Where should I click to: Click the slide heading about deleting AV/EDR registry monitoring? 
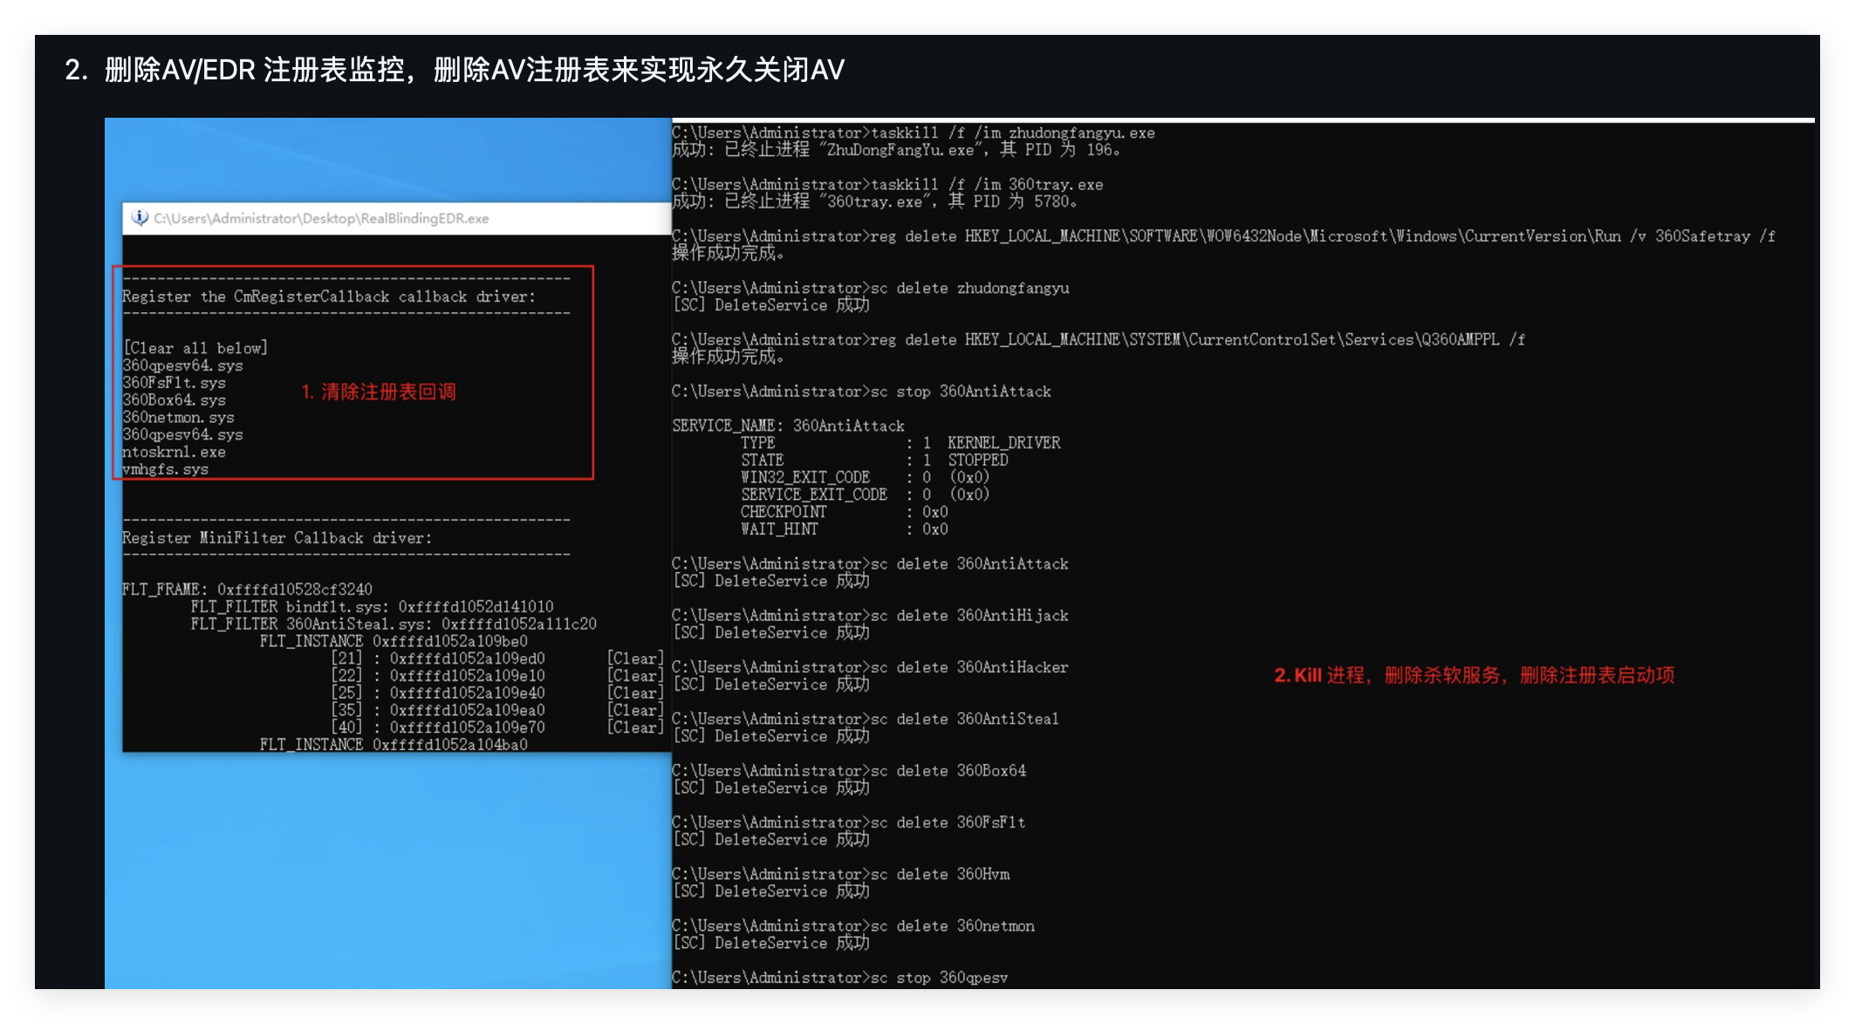(455, 70)
